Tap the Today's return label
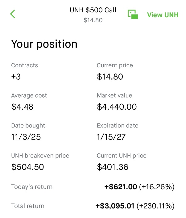The height and width of the screenshot is (218, 186). coord(32,187)
